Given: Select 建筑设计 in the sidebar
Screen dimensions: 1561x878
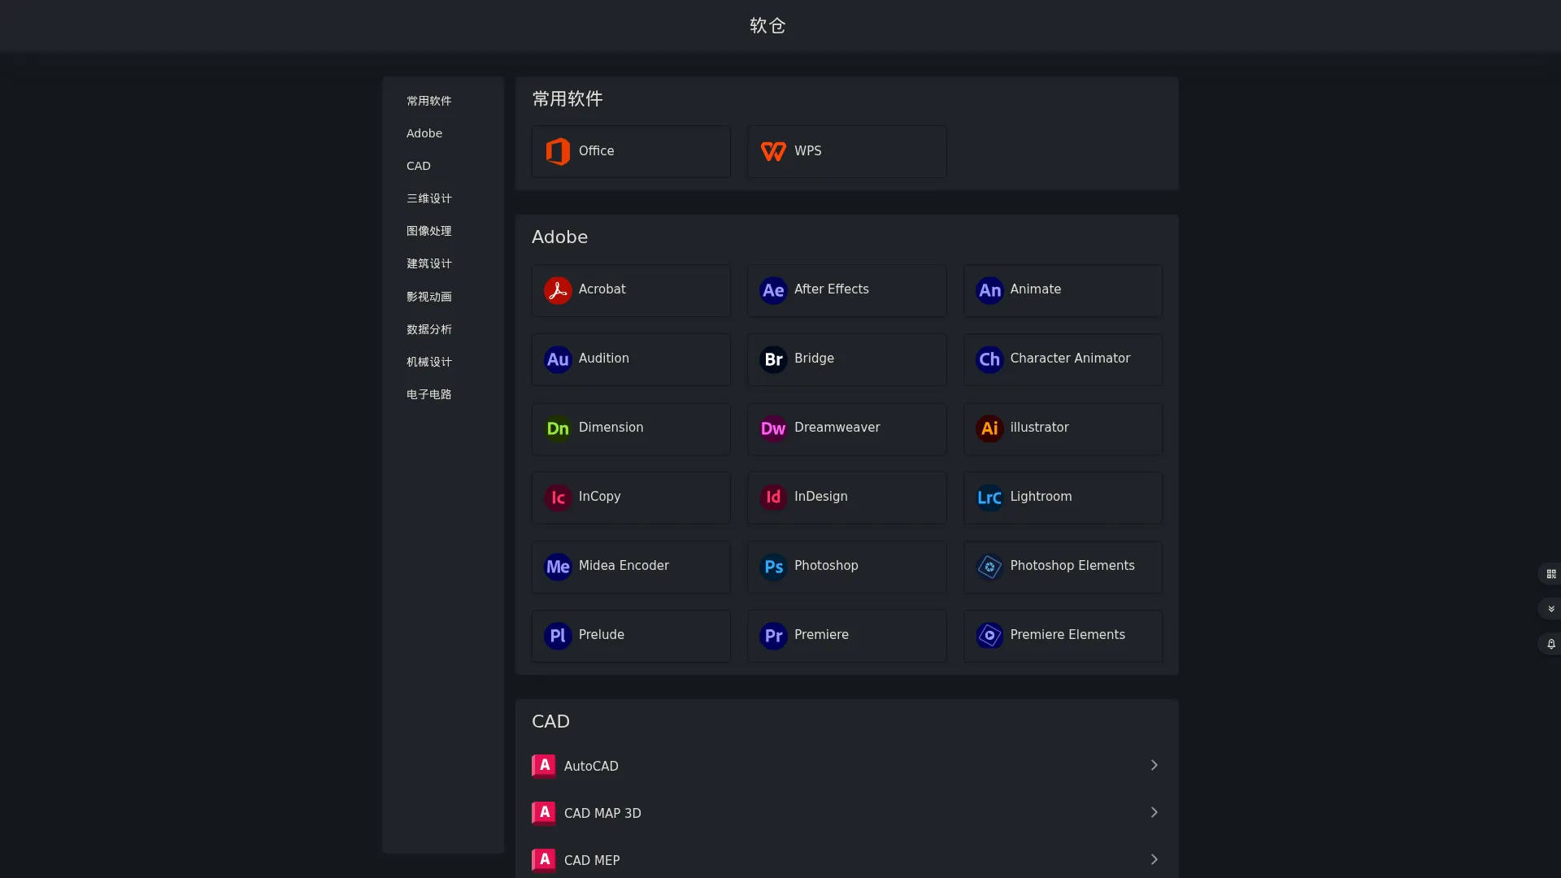Looking at the screenshot, I should point(428,263).
